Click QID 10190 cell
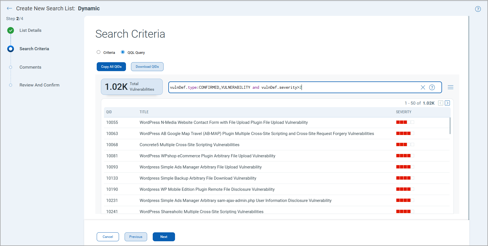488x246 pixels. (x=112, y=189)
